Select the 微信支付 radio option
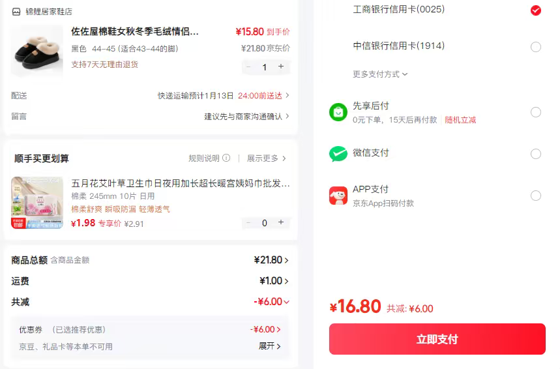This screenshot has height=369, width=560. [536, 154]
